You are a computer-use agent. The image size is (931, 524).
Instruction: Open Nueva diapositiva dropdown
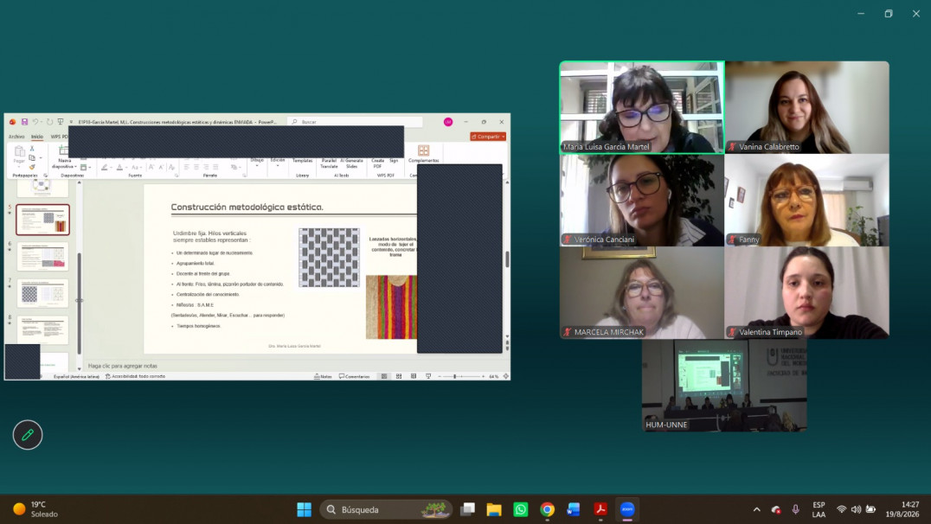coord(75,167)
